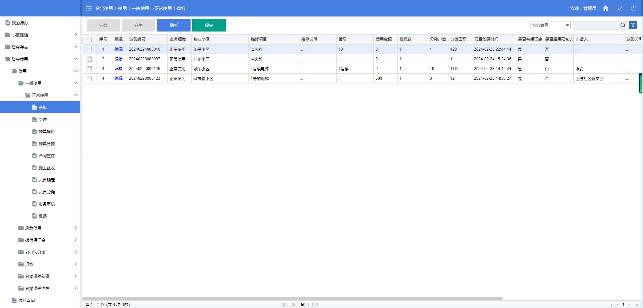This screenshot has height=308, width=643.
Task: Open 分摊误差注销 menu item
Action: (x=40, y=288)
